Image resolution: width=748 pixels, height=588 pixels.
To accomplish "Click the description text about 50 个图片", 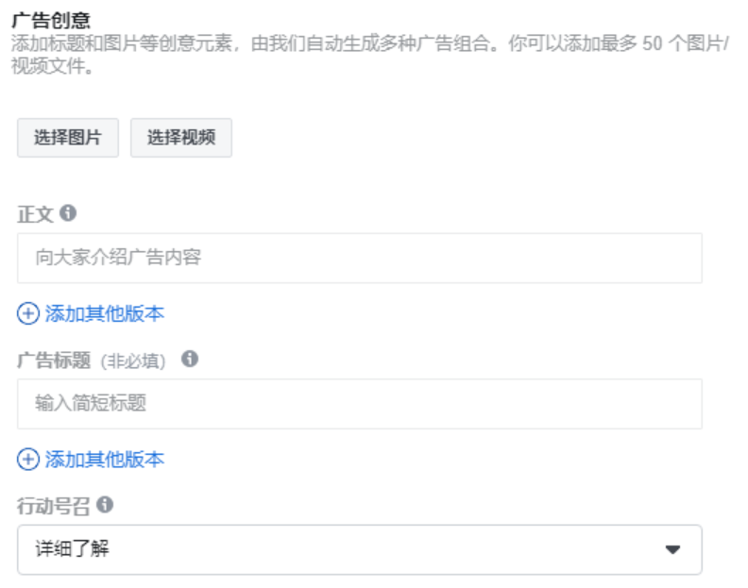I will (x=369, y=55).
